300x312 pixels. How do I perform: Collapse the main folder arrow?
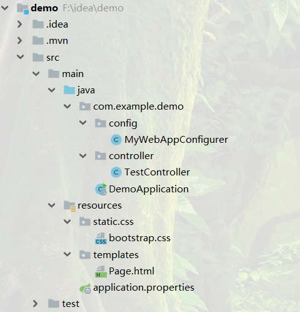[x=36, y=73]
